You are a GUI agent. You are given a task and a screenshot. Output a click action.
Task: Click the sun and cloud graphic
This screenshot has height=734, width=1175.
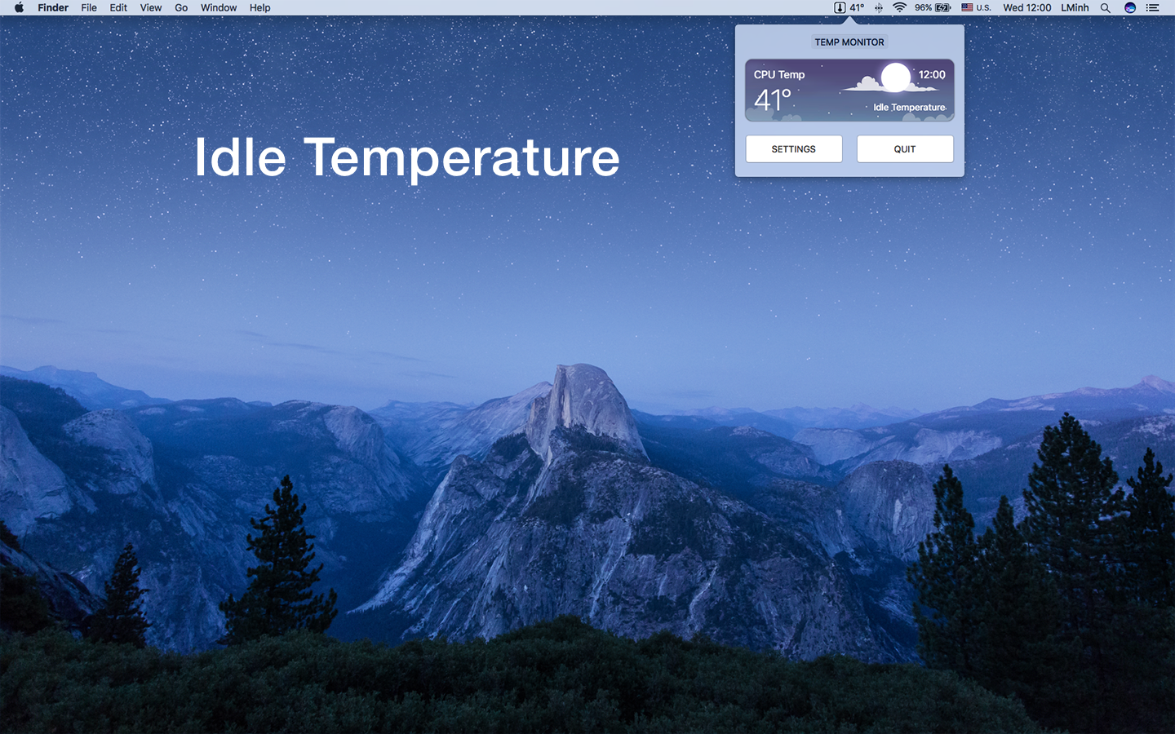889,78
